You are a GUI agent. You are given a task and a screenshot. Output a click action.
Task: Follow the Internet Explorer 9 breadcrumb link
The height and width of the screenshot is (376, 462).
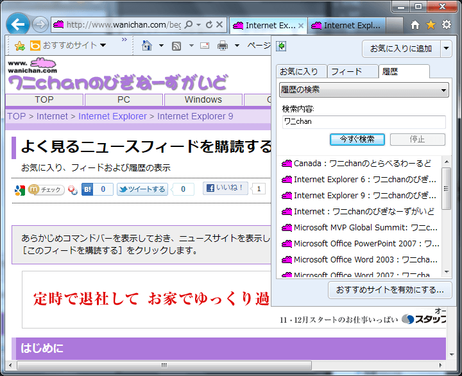point(195,116)
